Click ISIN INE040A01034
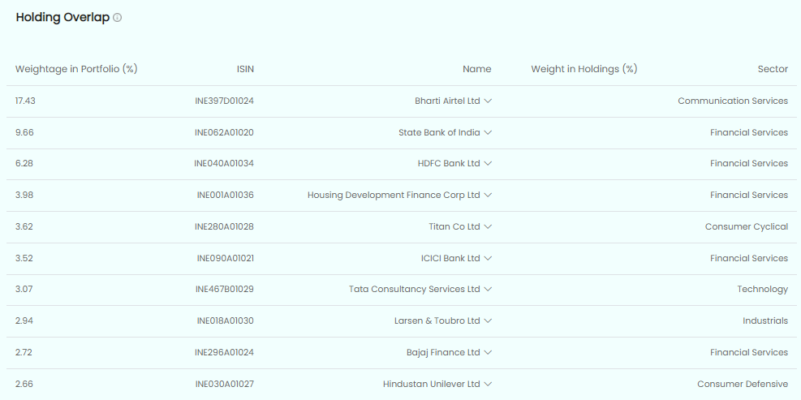Viewport: 801px width, 400px height. [x=224, y=163]
